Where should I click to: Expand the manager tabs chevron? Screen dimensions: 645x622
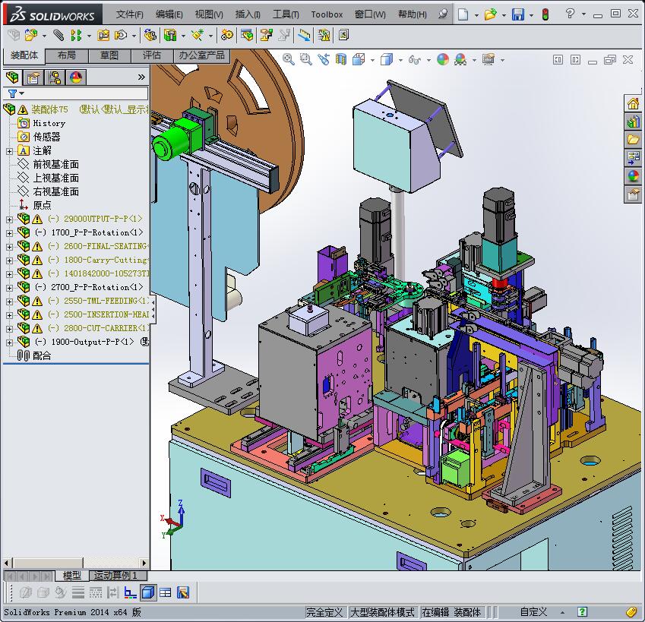coord(141,77)
